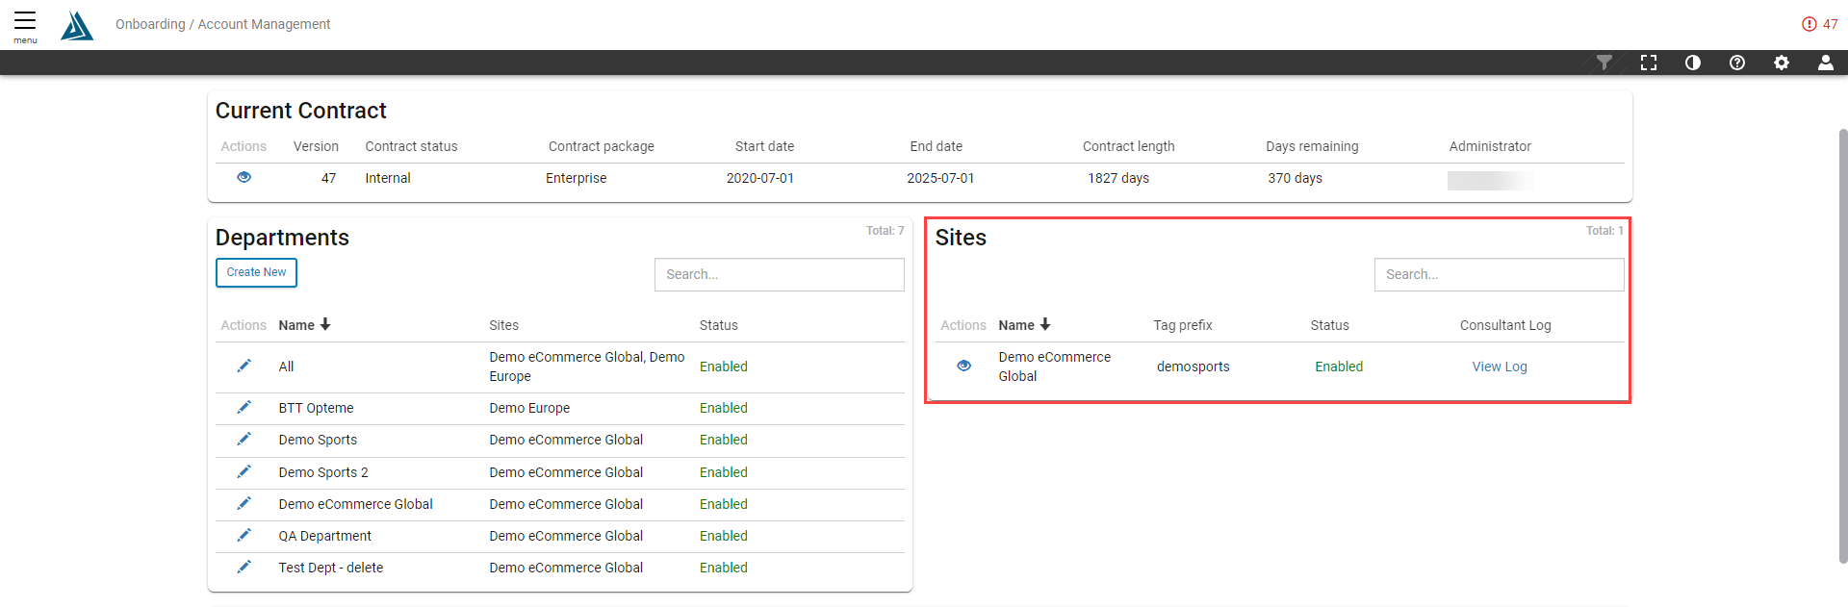The image size is (1848, 607).
Task: View the Demo eCommerce Global site eye icon
Action: point(963,366)
